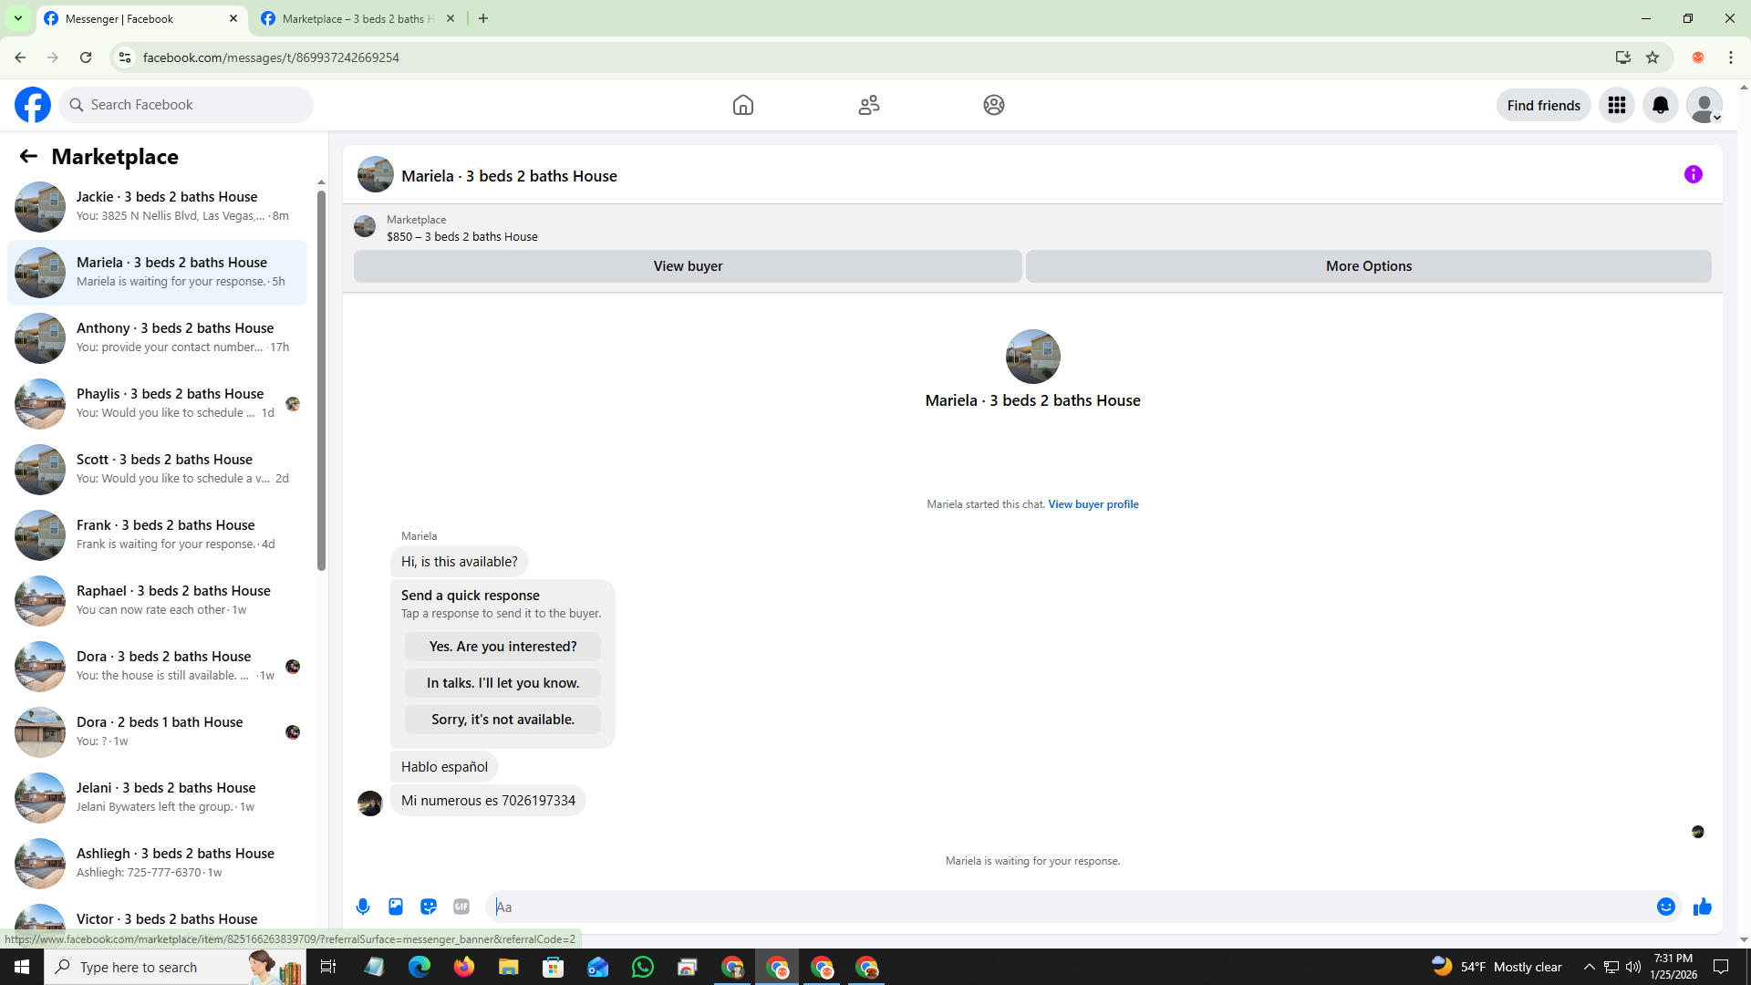Open the browser extension icon in toolbar
Screen dimensions: 1751x985
pos(1698,57)
